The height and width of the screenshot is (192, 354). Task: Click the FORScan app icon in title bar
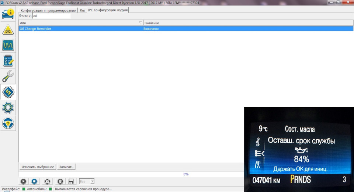click(x=2, y=3)
